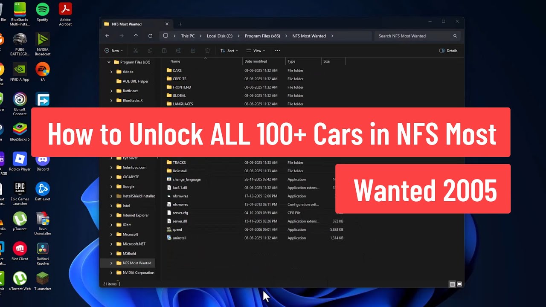The image size is (546, 307).
Task: Open BlueStacks Multi-Instance shortcut
Action: tap(20, 14)
